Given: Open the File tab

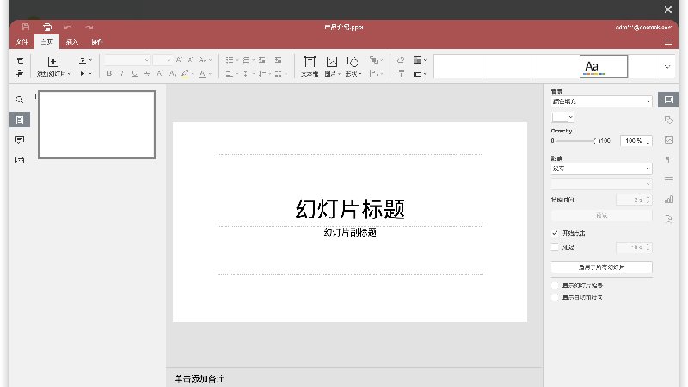Looking at the screenshot, I should (x=22, y=41).
